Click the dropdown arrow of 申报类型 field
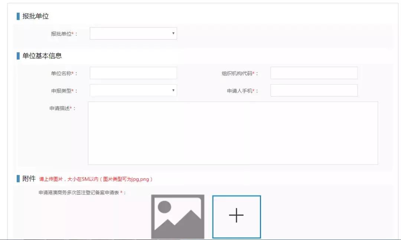Viewport: 401px width, 240px height. pos(173,90)
